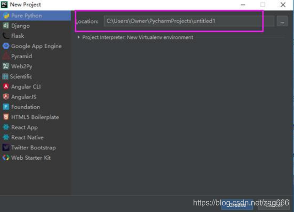This screenshot has height=212, width=294.
Task: Click the Angular CLI label
Action: (26, 87)
